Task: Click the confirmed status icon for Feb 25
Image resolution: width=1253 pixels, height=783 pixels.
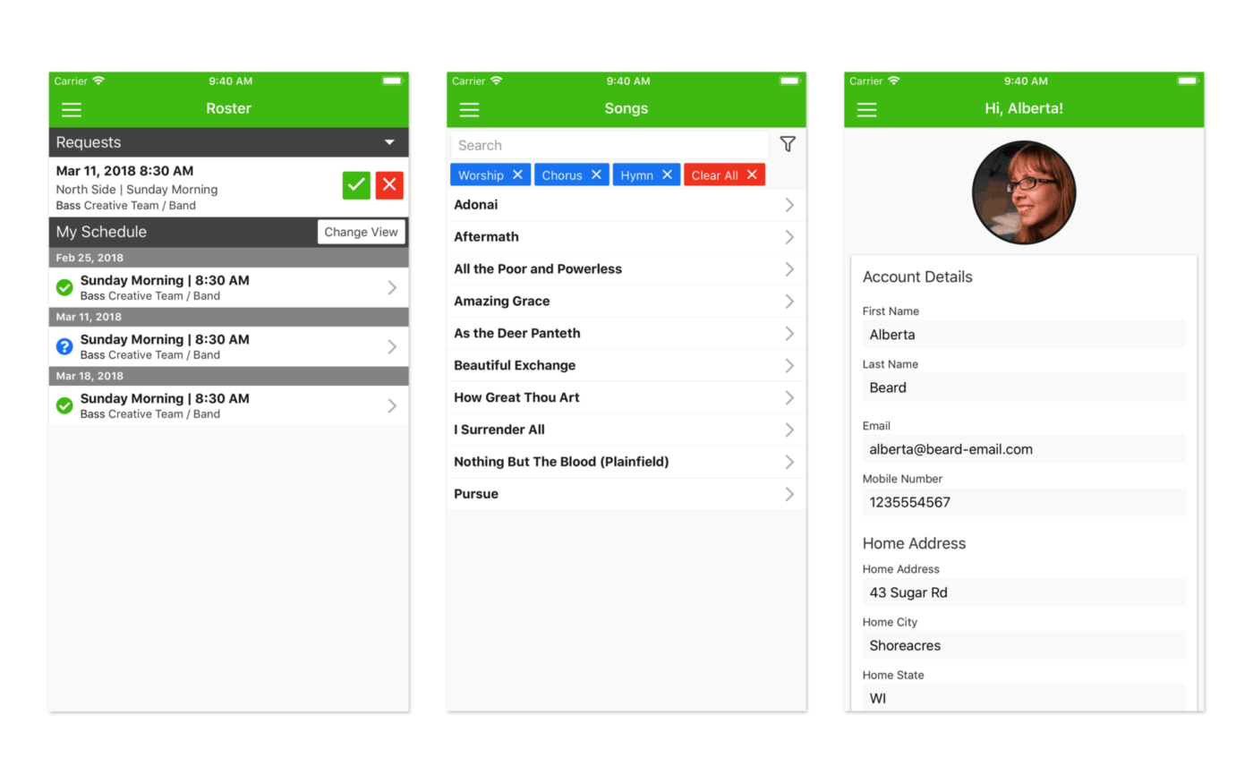Action: [64, 287]
